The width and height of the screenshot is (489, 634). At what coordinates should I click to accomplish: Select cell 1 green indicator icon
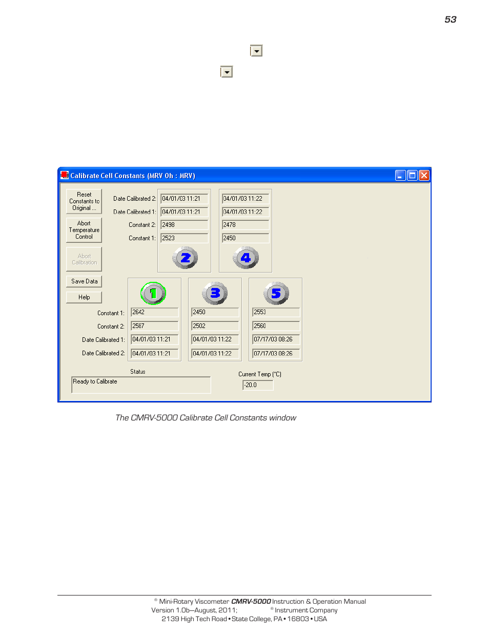[153, 293]
